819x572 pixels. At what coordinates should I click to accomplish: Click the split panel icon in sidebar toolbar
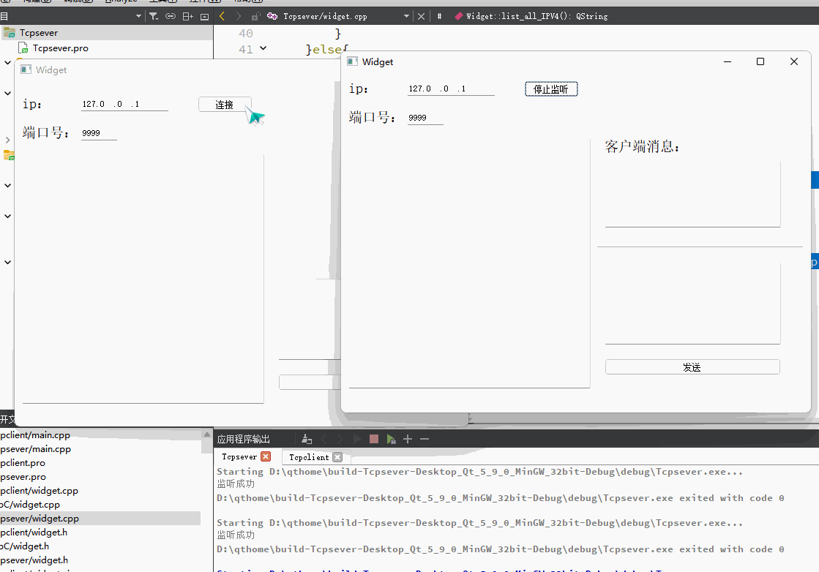[187, 16]
